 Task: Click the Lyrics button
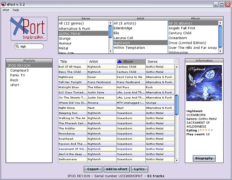tap(139, 169)
